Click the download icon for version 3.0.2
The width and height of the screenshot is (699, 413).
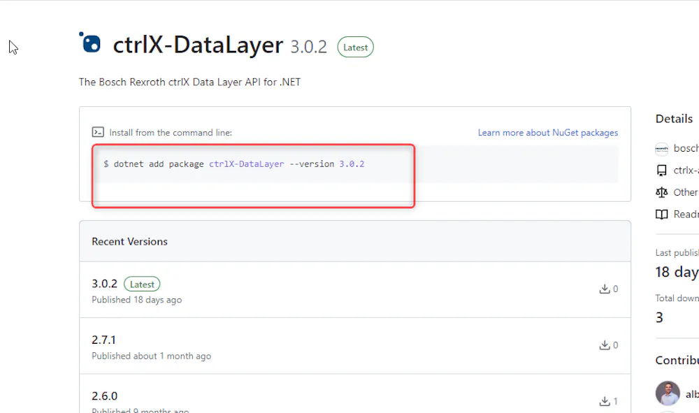tap(605, 289)
